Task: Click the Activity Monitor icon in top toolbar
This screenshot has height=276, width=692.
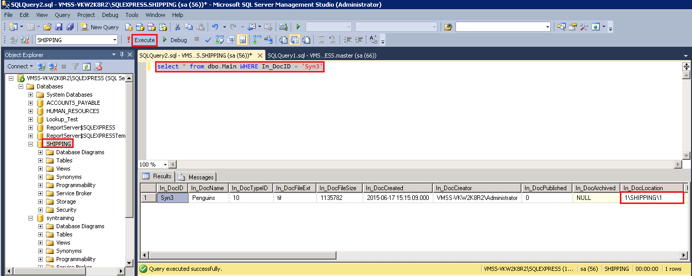Action: click(282, 27)
